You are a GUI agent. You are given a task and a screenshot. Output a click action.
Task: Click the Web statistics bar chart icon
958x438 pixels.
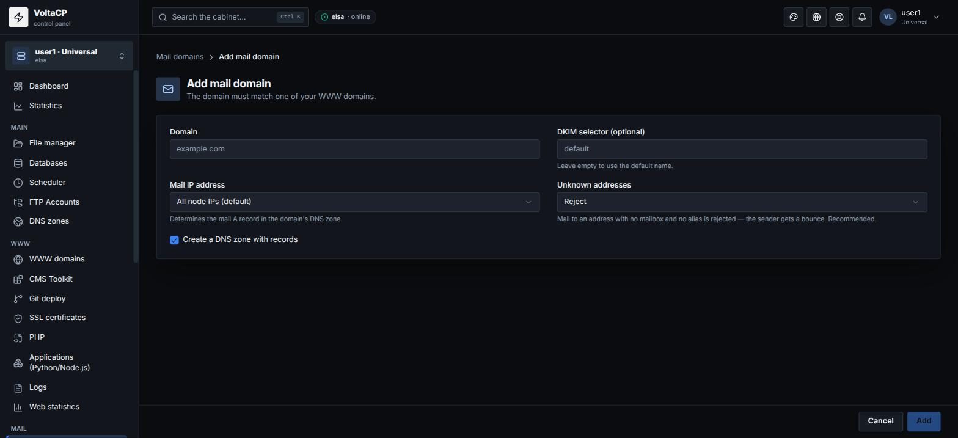coord(18,407)
